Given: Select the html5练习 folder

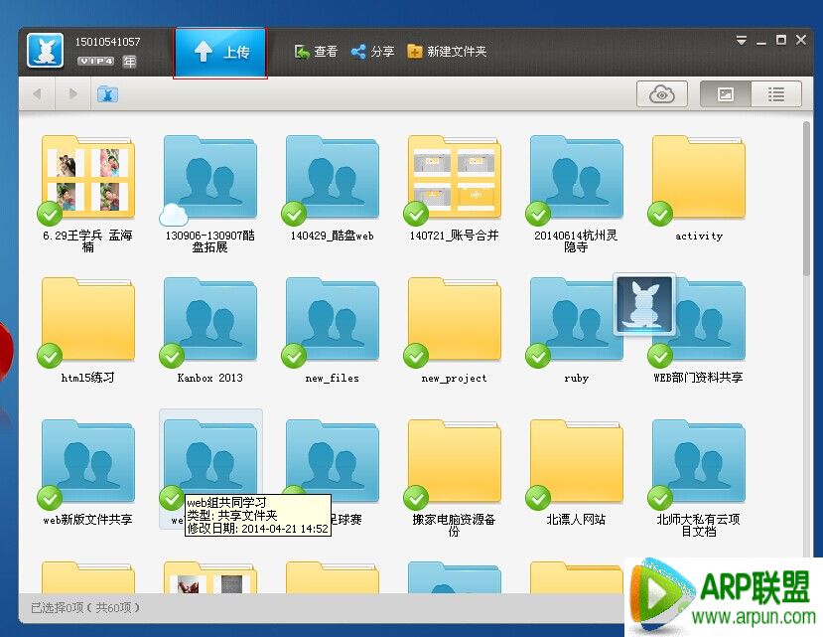Looking at the screenshot, I should (87, 321).
